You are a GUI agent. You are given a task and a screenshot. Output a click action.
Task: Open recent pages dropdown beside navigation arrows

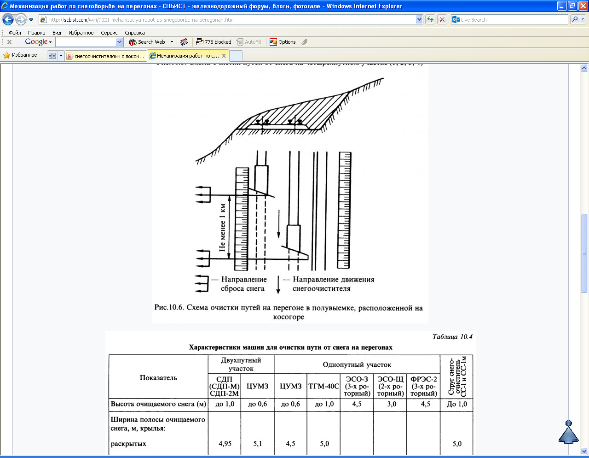click(31, 20)
